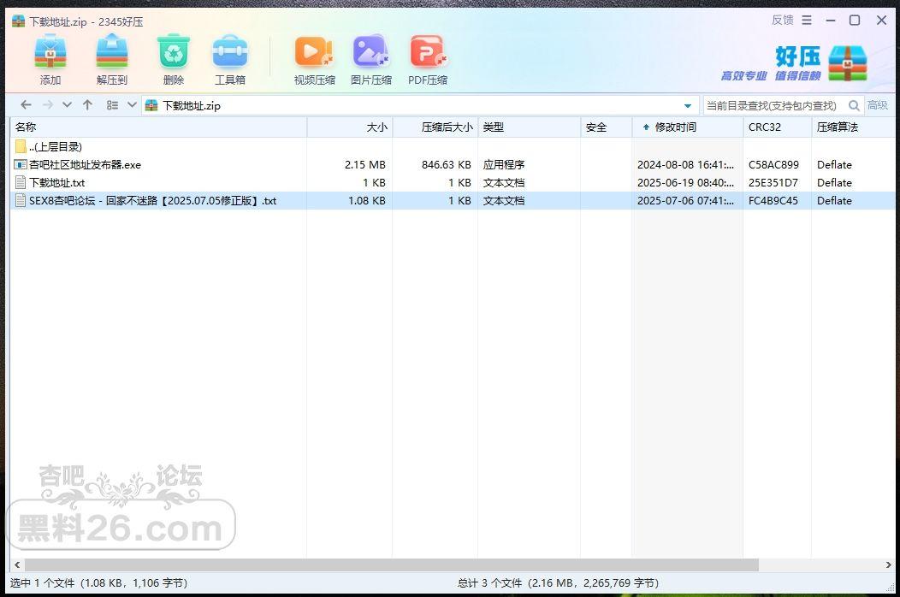The width and height of the screenshot is (900, 597).
Task: Click the date 2025-07-06 07:41 cell
Action: pyautogui.click(x=685, y=200)
